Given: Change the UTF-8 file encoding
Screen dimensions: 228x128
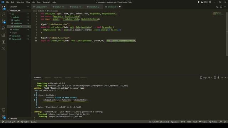Looking at the screenshot, I should point(183,122).
